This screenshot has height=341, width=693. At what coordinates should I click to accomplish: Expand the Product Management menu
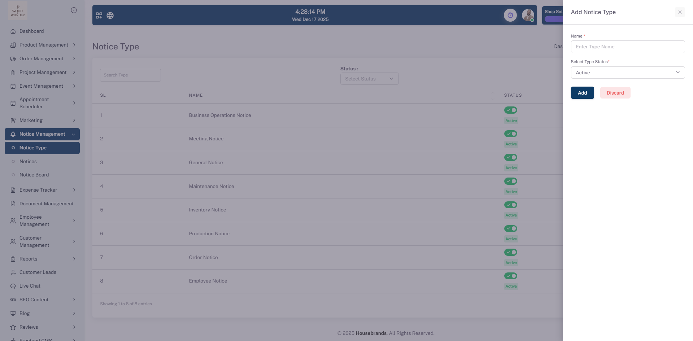pyautogui.click(x=44, y=45)
